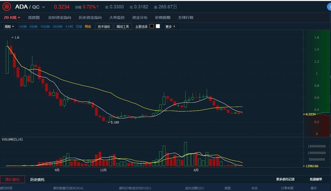Click the 量 265.67万 volume value
The height and width of the screenshot is (191, 331).
[165, 7]
